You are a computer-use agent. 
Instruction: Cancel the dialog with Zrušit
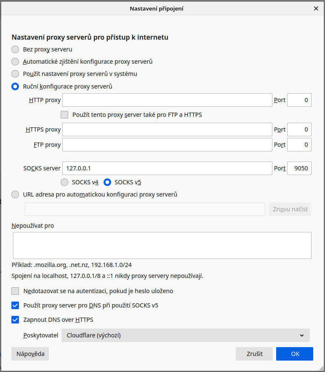coord(254,353)
